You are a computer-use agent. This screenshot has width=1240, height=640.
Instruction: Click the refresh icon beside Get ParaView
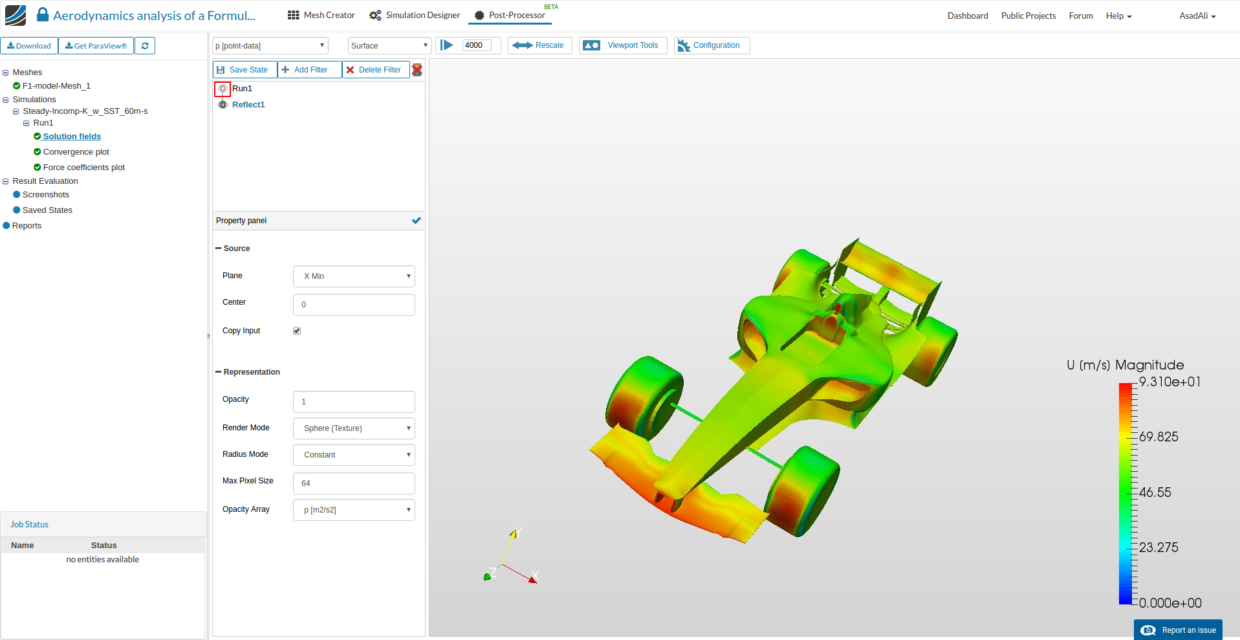[145, 46]
